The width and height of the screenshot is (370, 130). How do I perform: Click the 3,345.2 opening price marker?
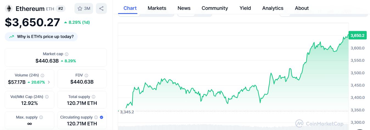tap(127, 112)
